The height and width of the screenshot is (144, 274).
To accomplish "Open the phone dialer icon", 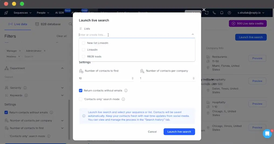I will coord(214,13).
